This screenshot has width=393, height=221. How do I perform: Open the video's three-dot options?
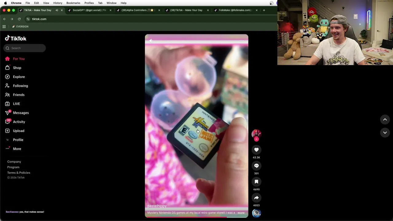242,41
